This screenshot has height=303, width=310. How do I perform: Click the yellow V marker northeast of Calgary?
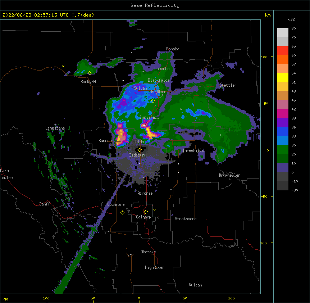154,210
